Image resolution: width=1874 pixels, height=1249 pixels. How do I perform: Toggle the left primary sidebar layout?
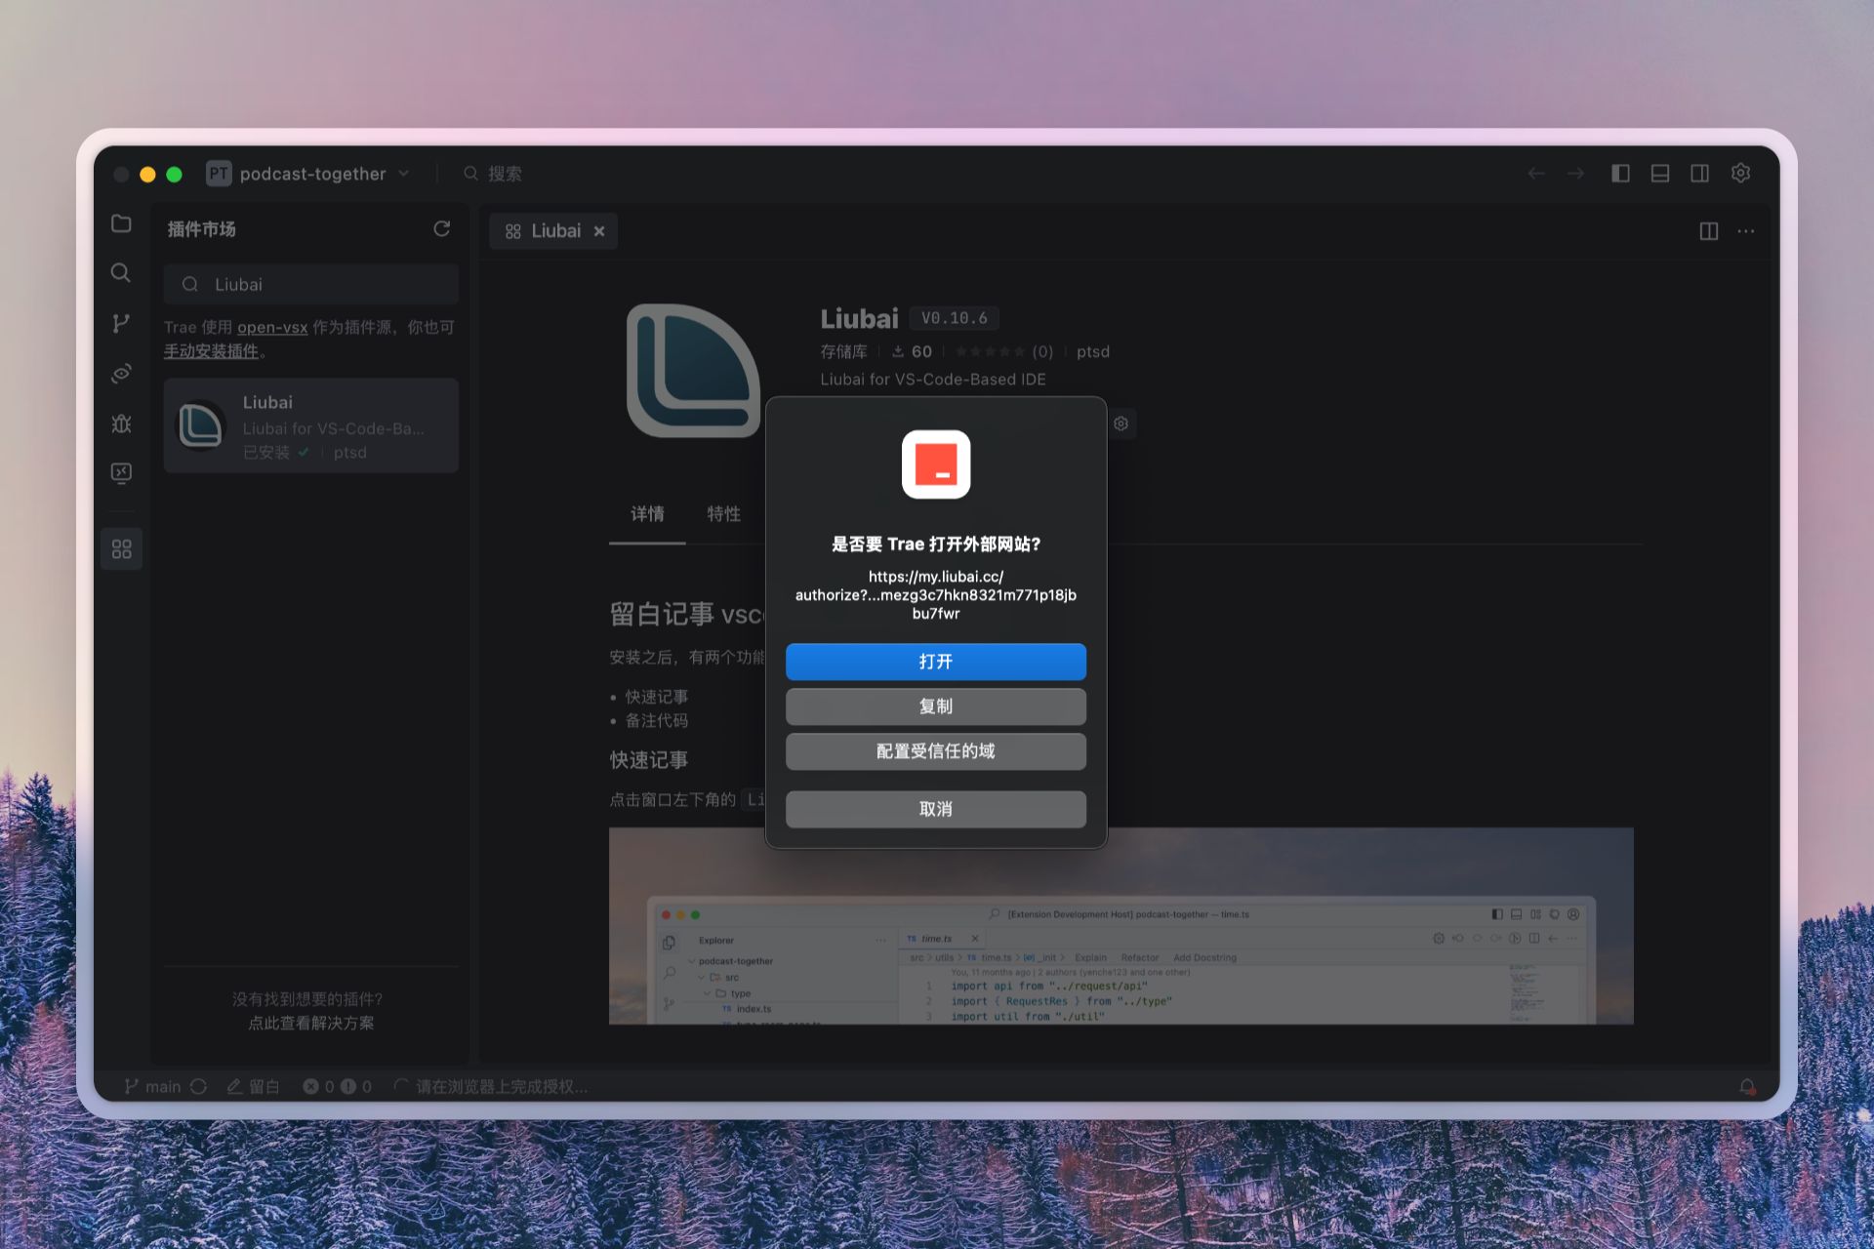(1620, 173)
